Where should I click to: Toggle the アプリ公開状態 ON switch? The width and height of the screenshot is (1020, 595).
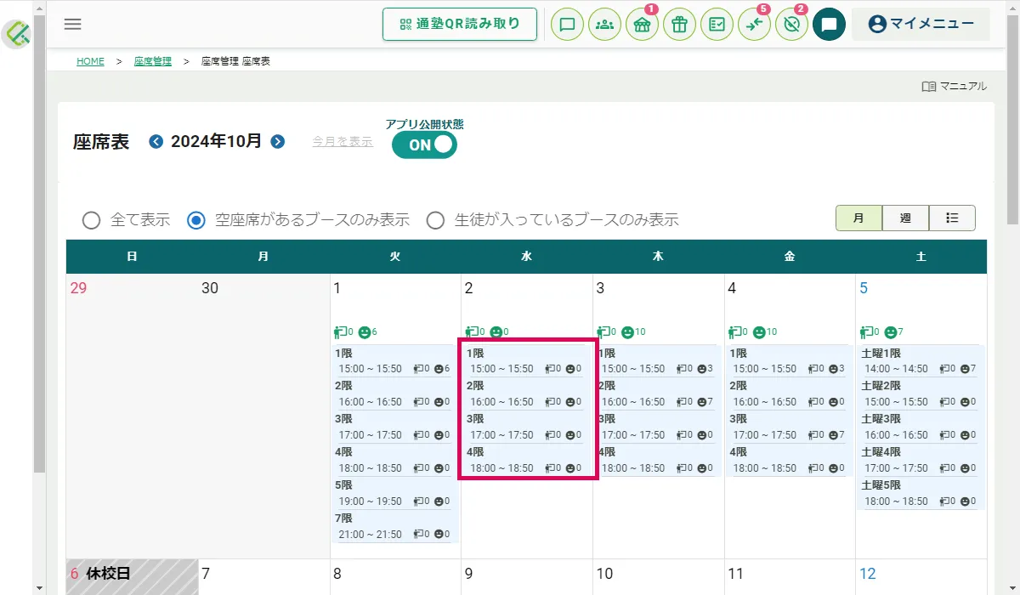point(424,144)
